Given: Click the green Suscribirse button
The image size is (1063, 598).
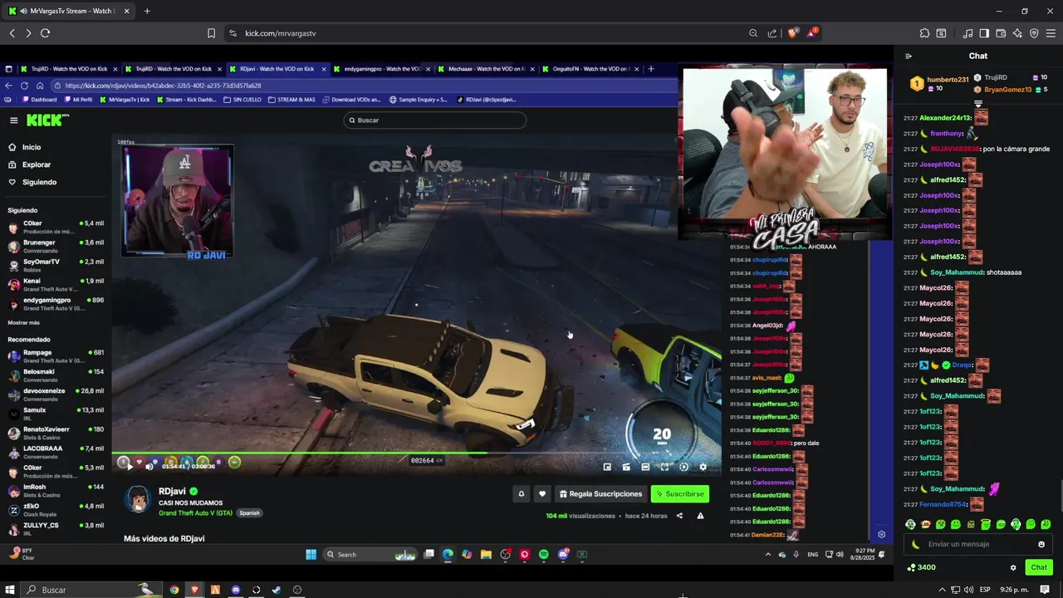Looking at the screenshot, I should (680, 494).
